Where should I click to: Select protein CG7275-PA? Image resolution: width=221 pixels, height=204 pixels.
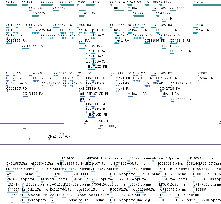coord(42,78)
